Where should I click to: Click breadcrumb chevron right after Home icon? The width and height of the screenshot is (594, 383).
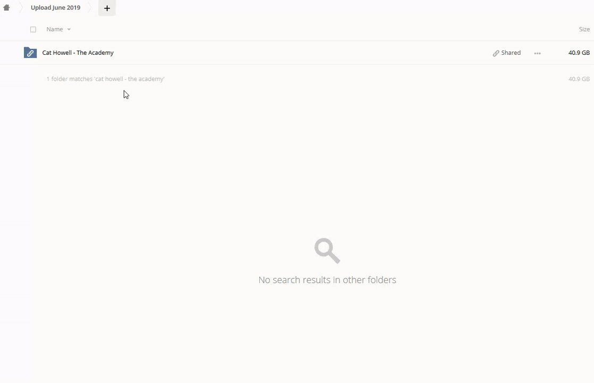21,7
